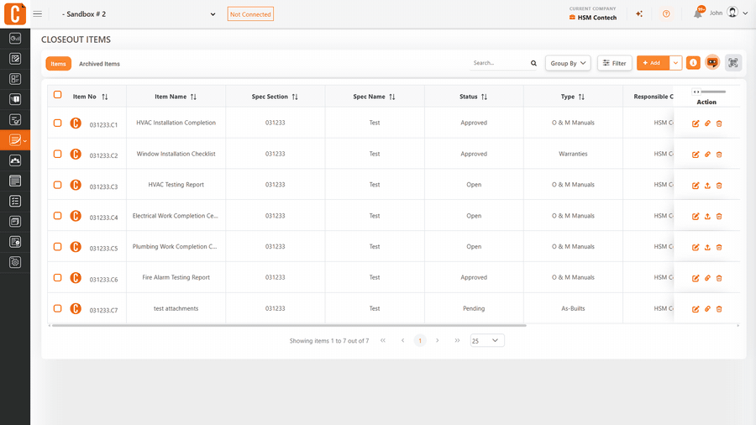756x425 pixels.
Task: Open the chat bot icon button
Action: point(712,63)
